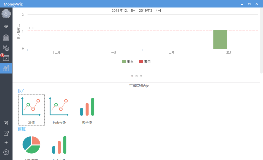The width and height of the screenshot is (263, 160).
Task: Select the Reports chart icon in sidebar
Action: pos(6,68)
